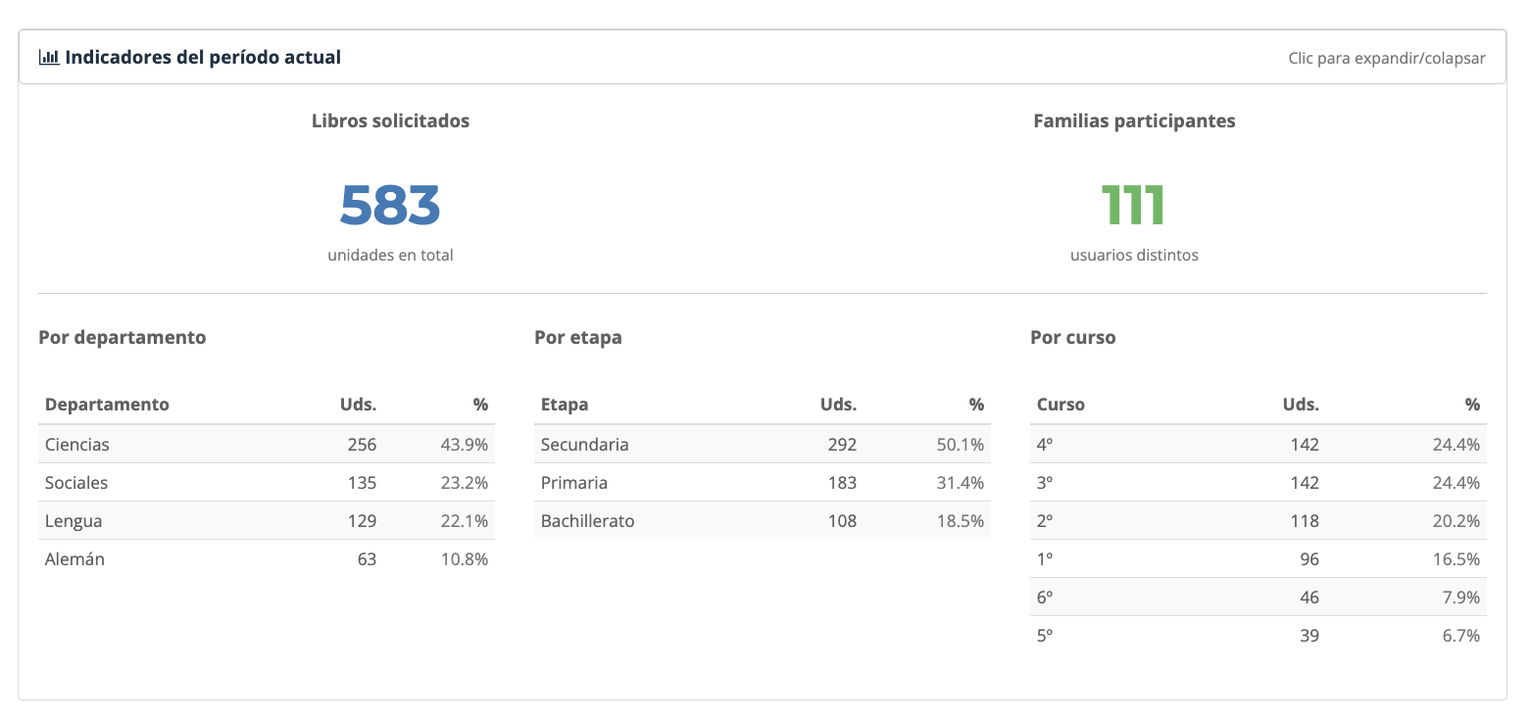This screenshot has width=1531, height=719.
Task: Click the 583 libros solicitados figure
Action: (390, 204)
